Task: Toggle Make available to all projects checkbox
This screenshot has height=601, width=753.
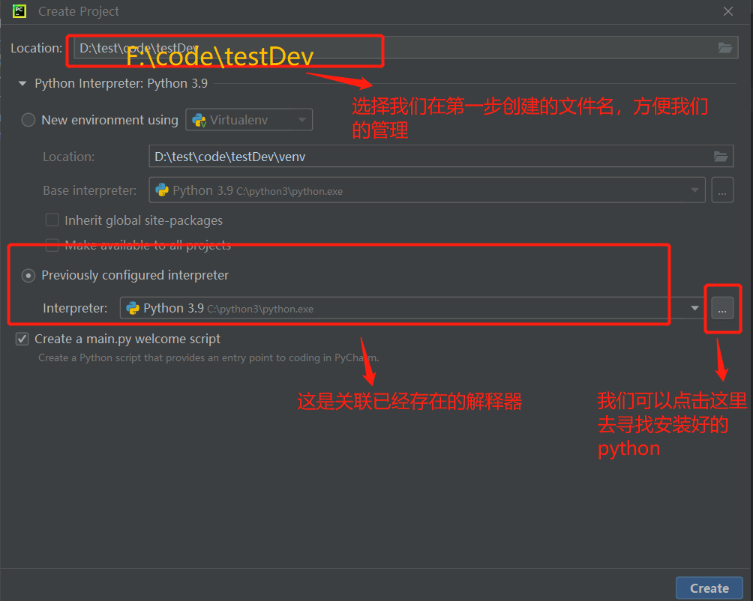Action: pyautogui.click(x=52, y=245)
